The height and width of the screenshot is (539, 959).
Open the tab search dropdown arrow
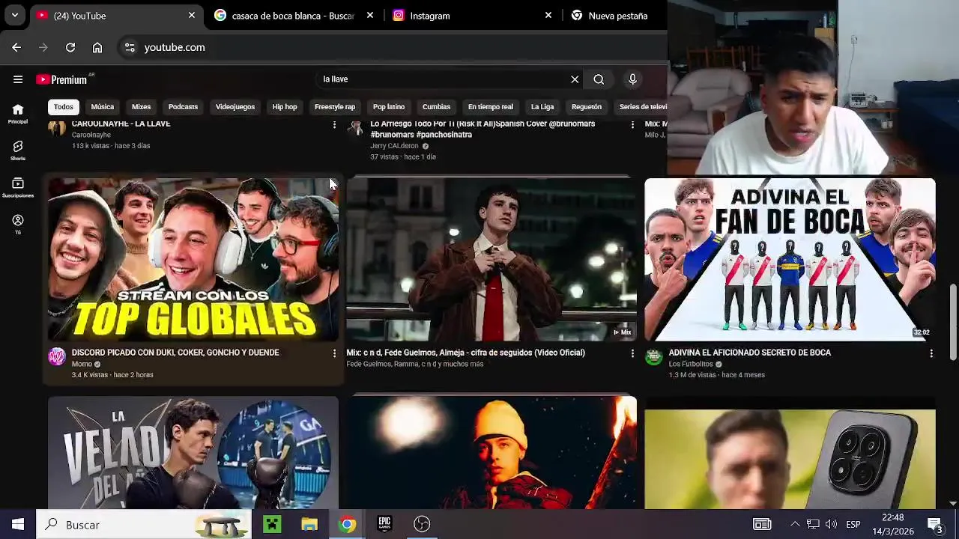[x=14, y=15]
